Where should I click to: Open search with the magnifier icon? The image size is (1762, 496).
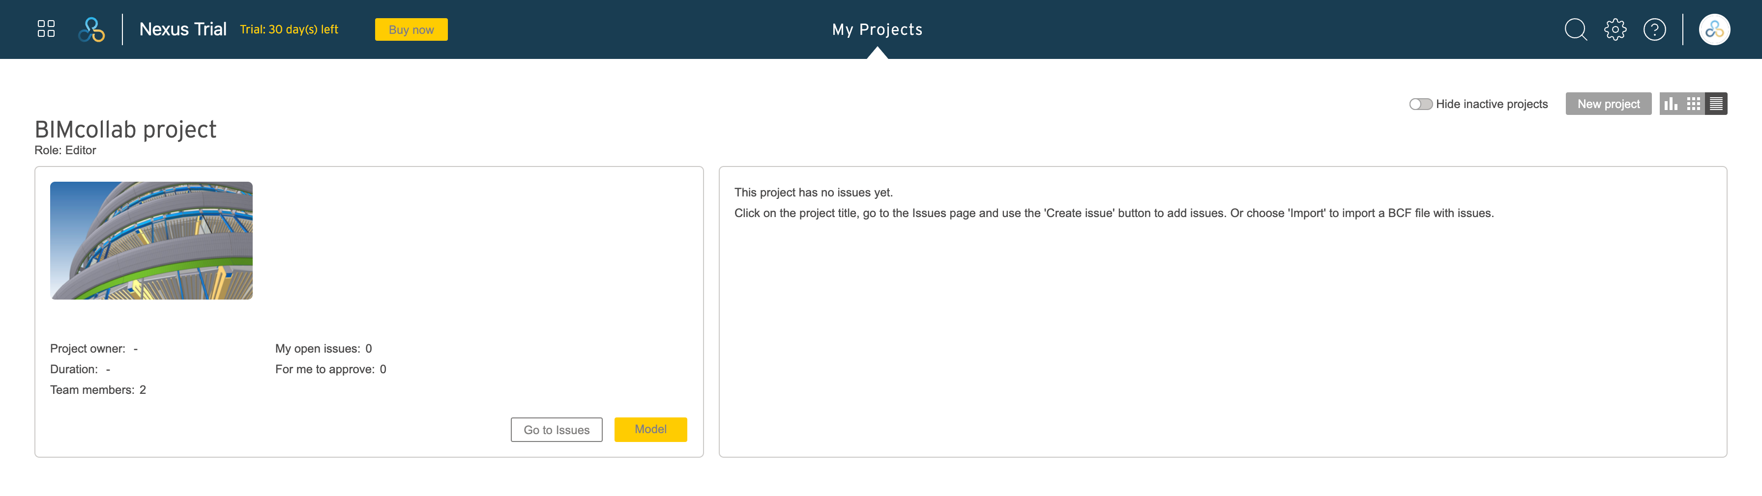click(1575, 29)
